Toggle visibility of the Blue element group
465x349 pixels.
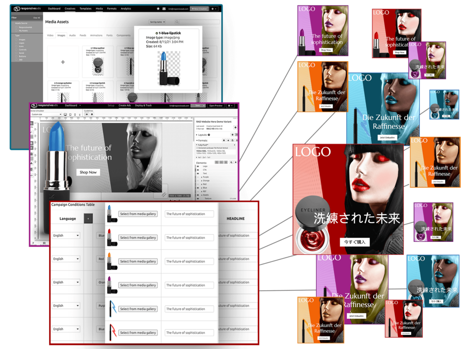click(x=198, y=188)
